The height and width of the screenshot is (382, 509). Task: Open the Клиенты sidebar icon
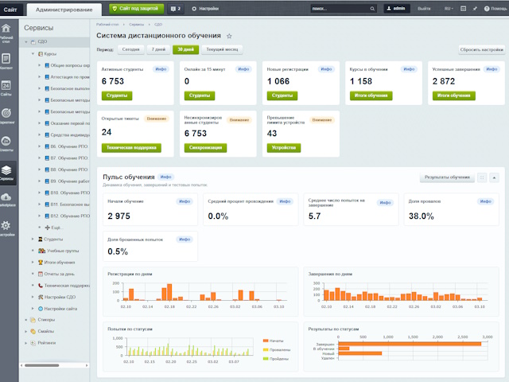coord(6,141)
